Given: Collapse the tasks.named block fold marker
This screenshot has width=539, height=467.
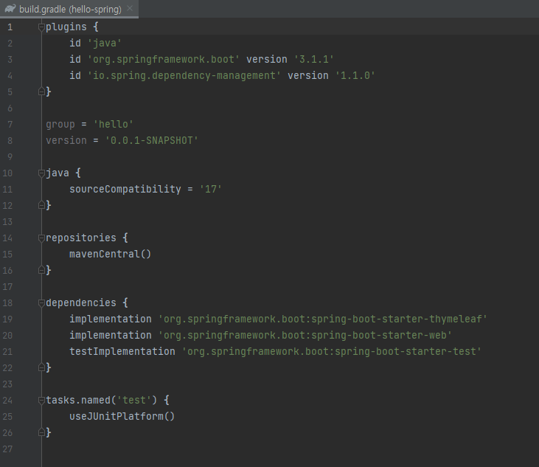Looking at the screenshot, I should (41, 401).
